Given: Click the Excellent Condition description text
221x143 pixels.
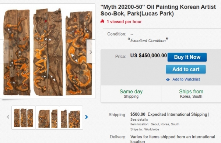Looking at the screenshot, I should tap(148, 40).
